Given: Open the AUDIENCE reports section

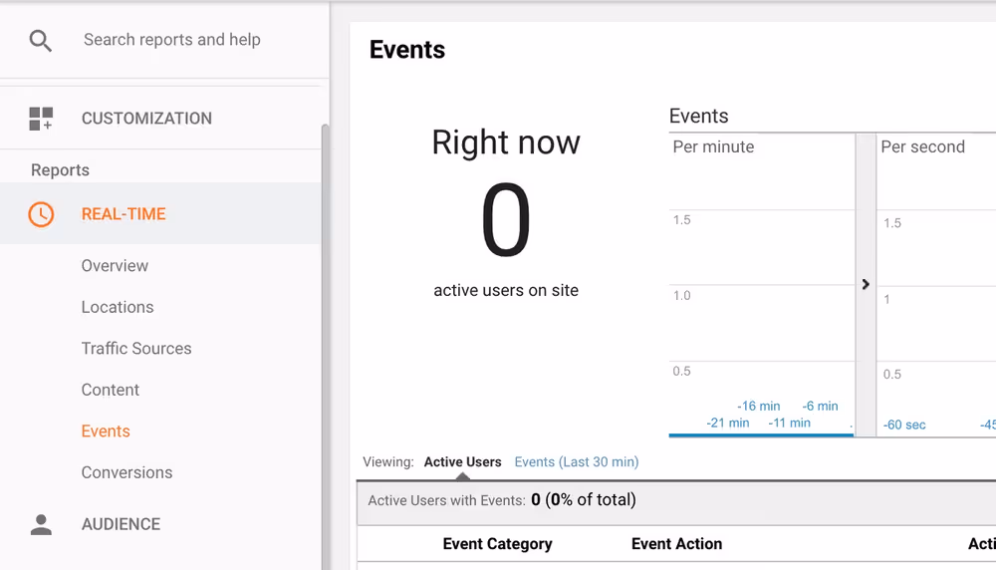Looking at the screenshot, I should [x=121, y=524].
